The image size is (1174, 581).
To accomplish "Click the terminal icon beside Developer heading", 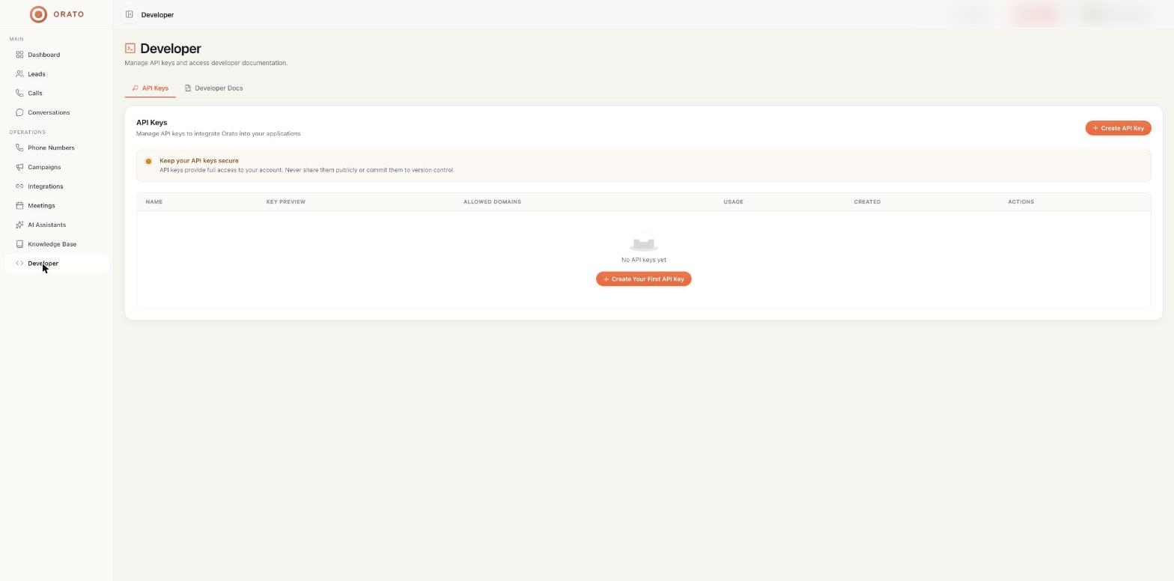I will point(130,49).
